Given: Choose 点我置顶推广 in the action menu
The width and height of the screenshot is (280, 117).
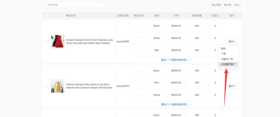Looking at the screenshot, I should pyautogui.click(x=228, y=64).
